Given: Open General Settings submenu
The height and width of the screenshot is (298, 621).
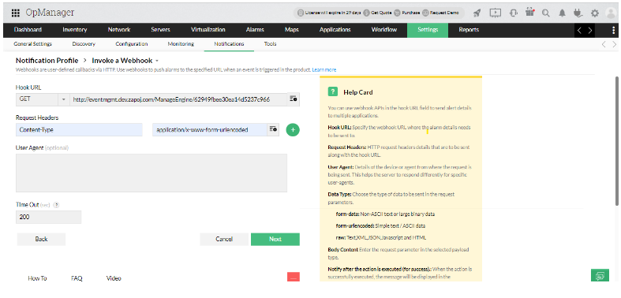Looking at the screenshot, I should point(33,44).
